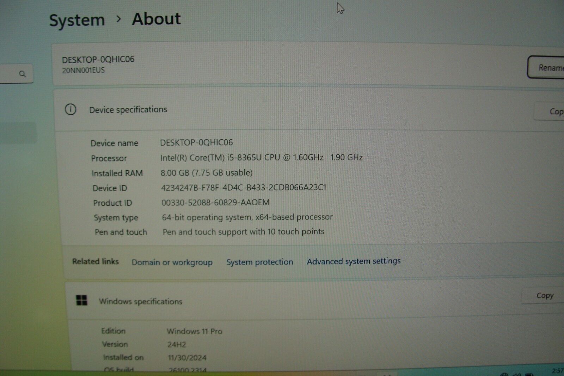This screenshot has height=376, width=564.
Task: Select the Product ID 00330-52088-60829-AAOEM
Action: [215, 202]
